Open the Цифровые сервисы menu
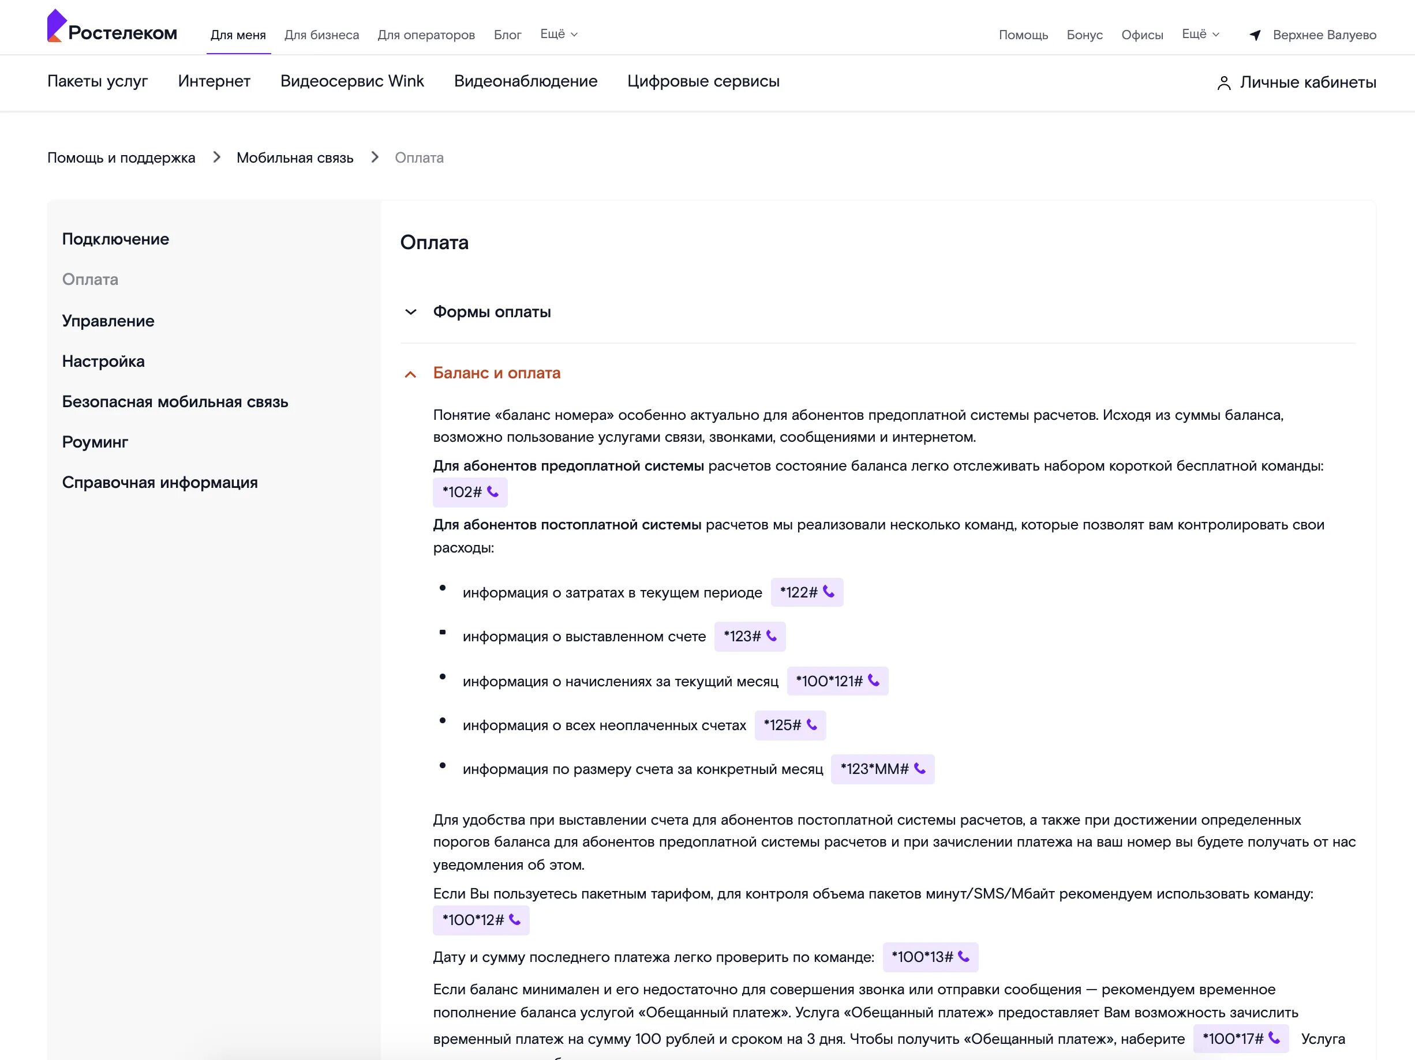 (x=703, y=81)
